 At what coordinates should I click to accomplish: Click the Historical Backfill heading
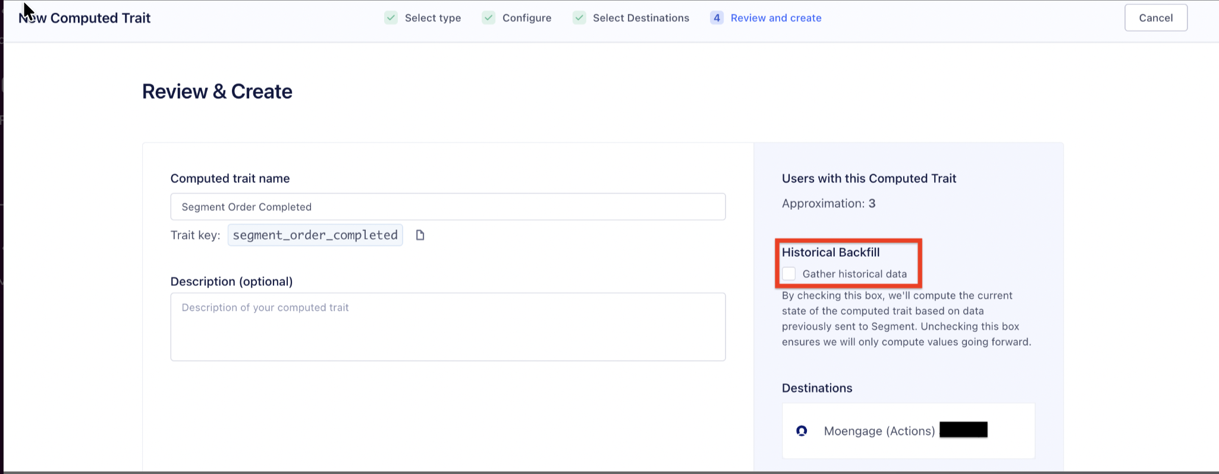(x=831, y=252)
